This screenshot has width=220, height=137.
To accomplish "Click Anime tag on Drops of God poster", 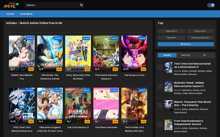I will coord(142,38).
